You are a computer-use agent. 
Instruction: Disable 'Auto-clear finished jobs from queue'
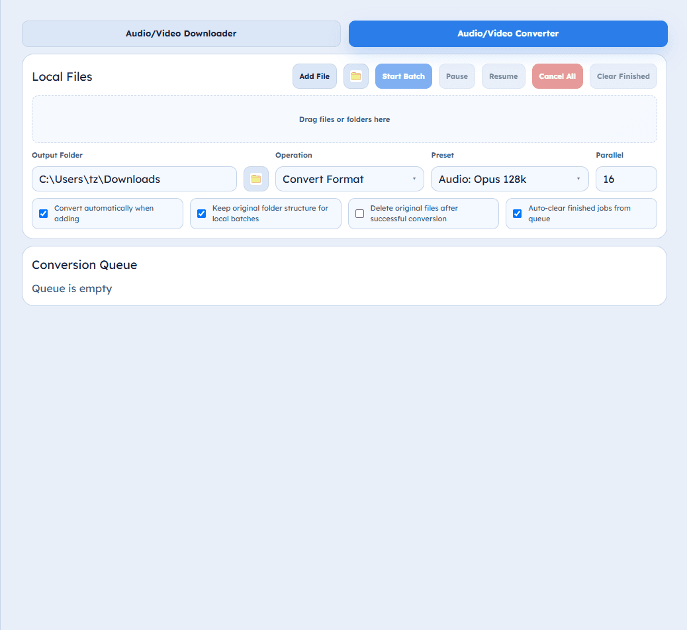tap(518, 213)
